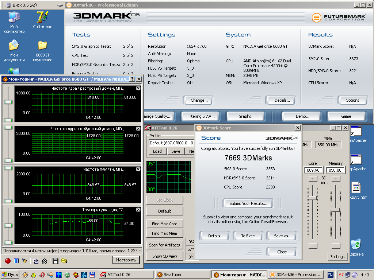Open Graphs in 3DMark06
Screen dimensions: 374x280
click(x=247, y=116)
